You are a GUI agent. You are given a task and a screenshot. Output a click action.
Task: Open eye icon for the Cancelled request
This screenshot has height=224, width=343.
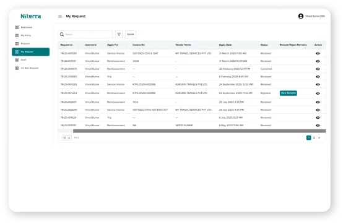318,69
